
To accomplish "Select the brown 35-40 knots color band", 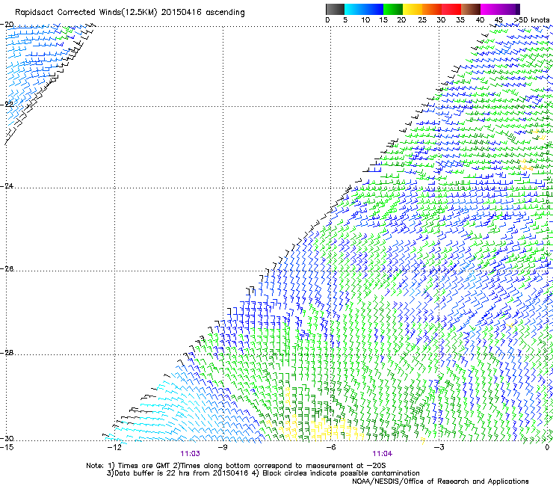I will (x=471, y=9).
